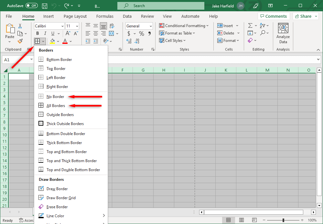
Task: Open Cell Styles gallery
Action: (172, 40)
